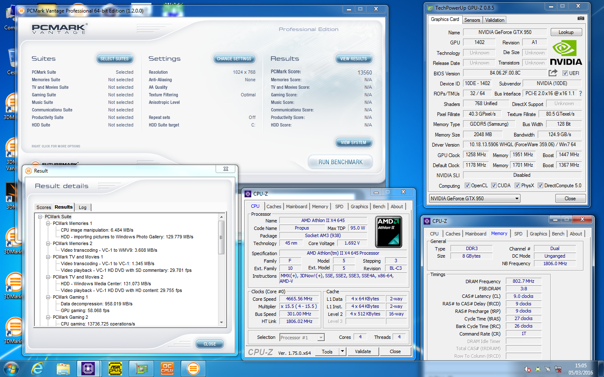Image resolution: width=604 pixels, height=377 pixels.
Task: Click the ASR CPU-Z taskbar icon
Action: [x=115, y=369]
